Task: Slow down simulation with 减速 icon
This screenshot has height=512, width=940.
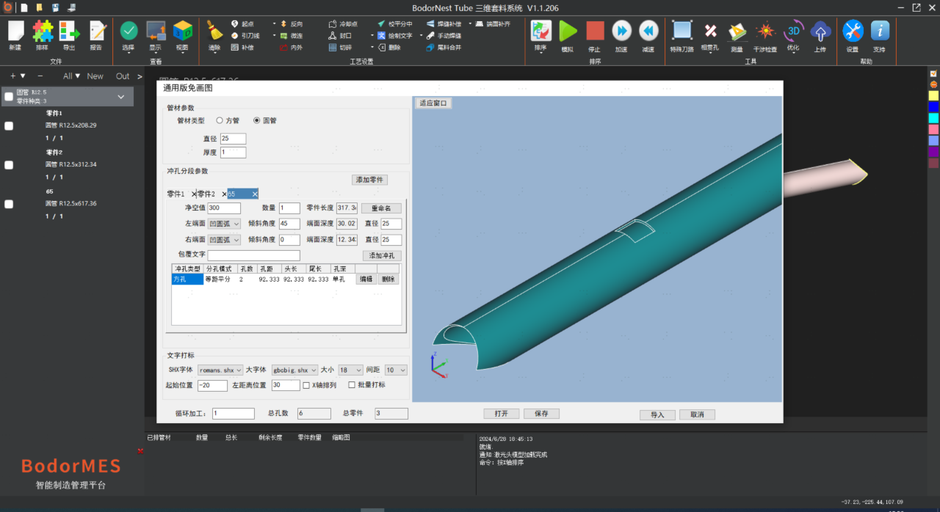Action: (x=648, y=31)
